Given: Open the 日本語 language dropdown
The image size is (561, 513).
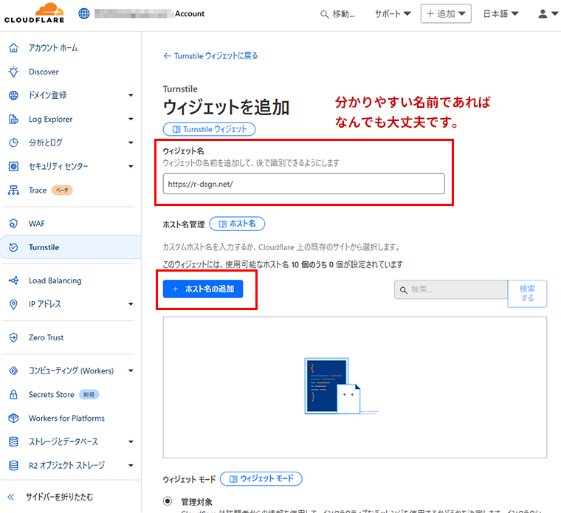Looking at the screenshot, I should pos(500,13).
